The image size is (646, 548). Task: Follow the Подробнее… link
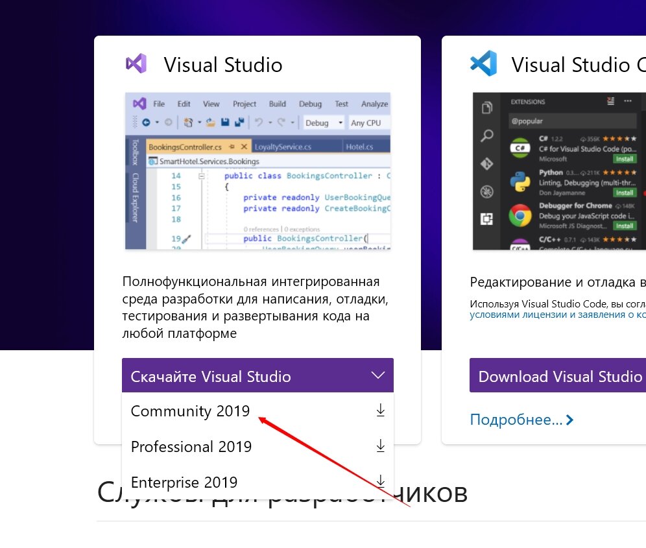pos(521,420)
